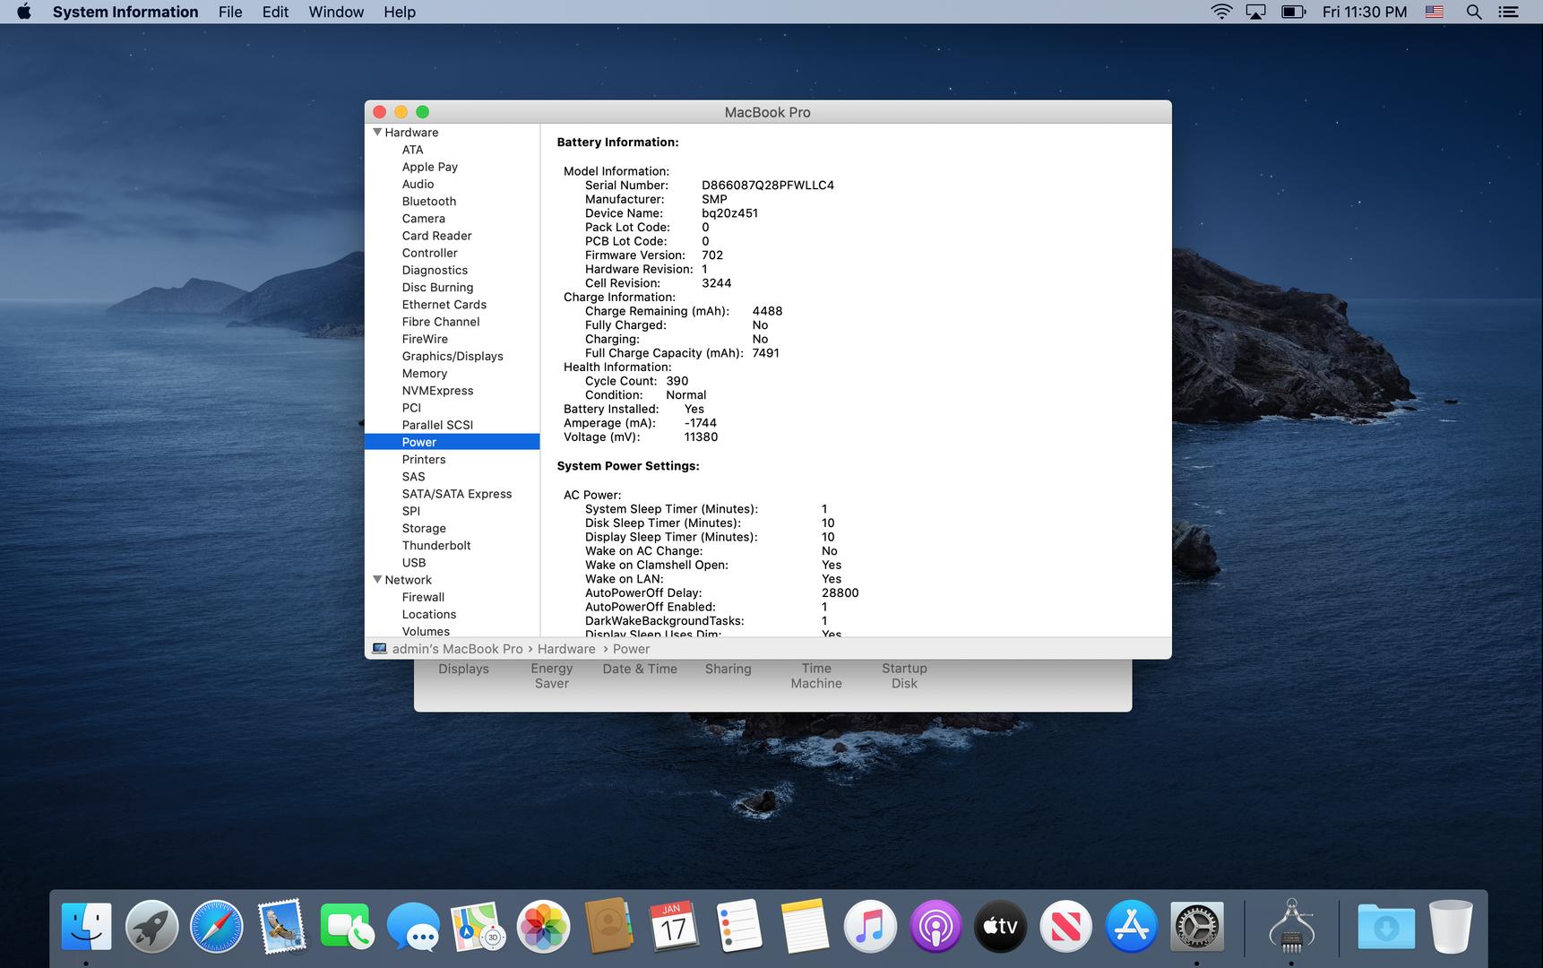1543x968 pixels.
Task: Open the Help menu
Action: pyautogui.click(x=400, y=12)
